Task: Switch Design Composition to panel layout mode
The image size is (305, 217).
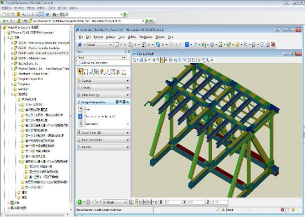Action: tap(124, 102)
